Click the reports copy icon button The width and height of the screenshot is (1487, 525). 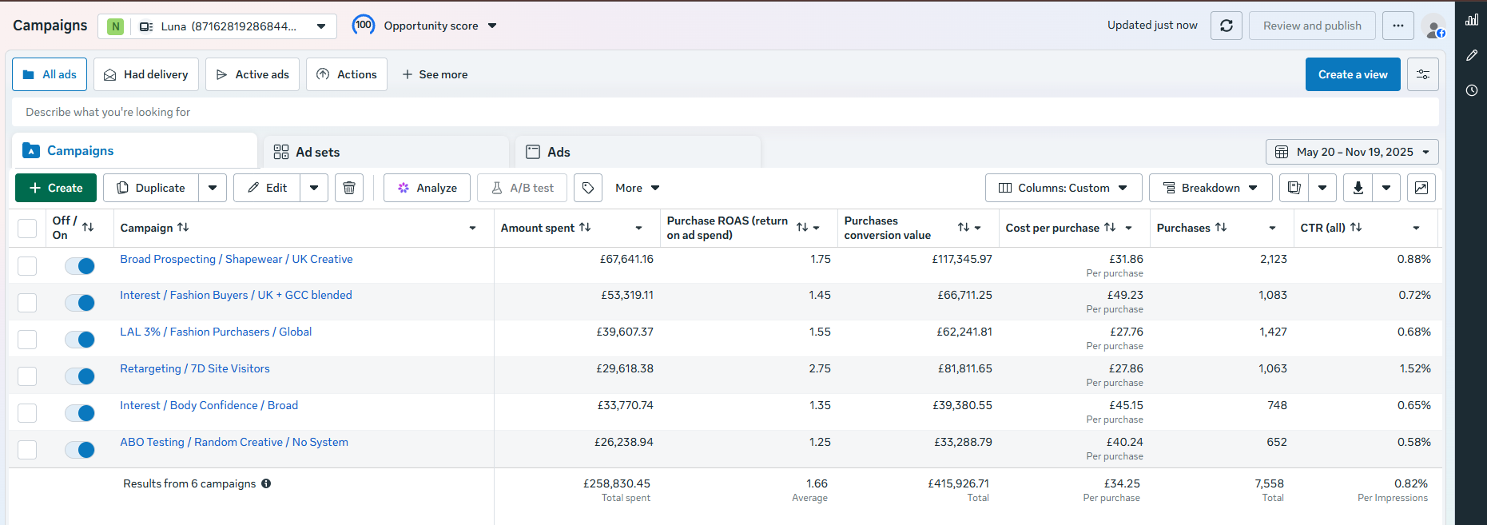click(1294, 188)
